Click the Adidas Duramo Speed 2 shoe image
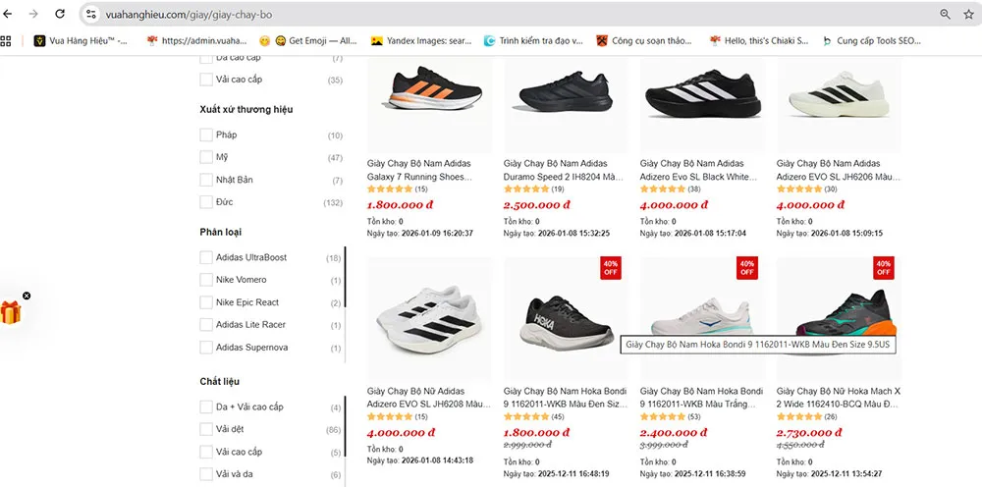Viewport: 982px width, 487px height. (563, 101)
